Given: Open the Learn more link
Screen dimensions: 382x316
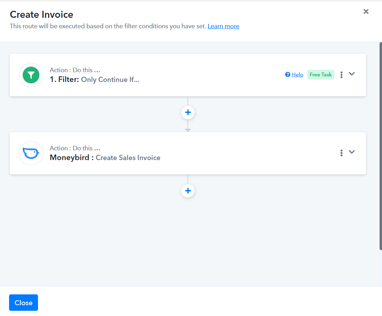Looking at the screenshot, I should 223,26.
